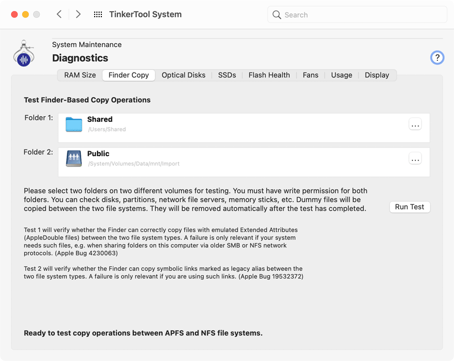Click the Folder 2 label
This screenshot has width=454, height=361.
38,152
